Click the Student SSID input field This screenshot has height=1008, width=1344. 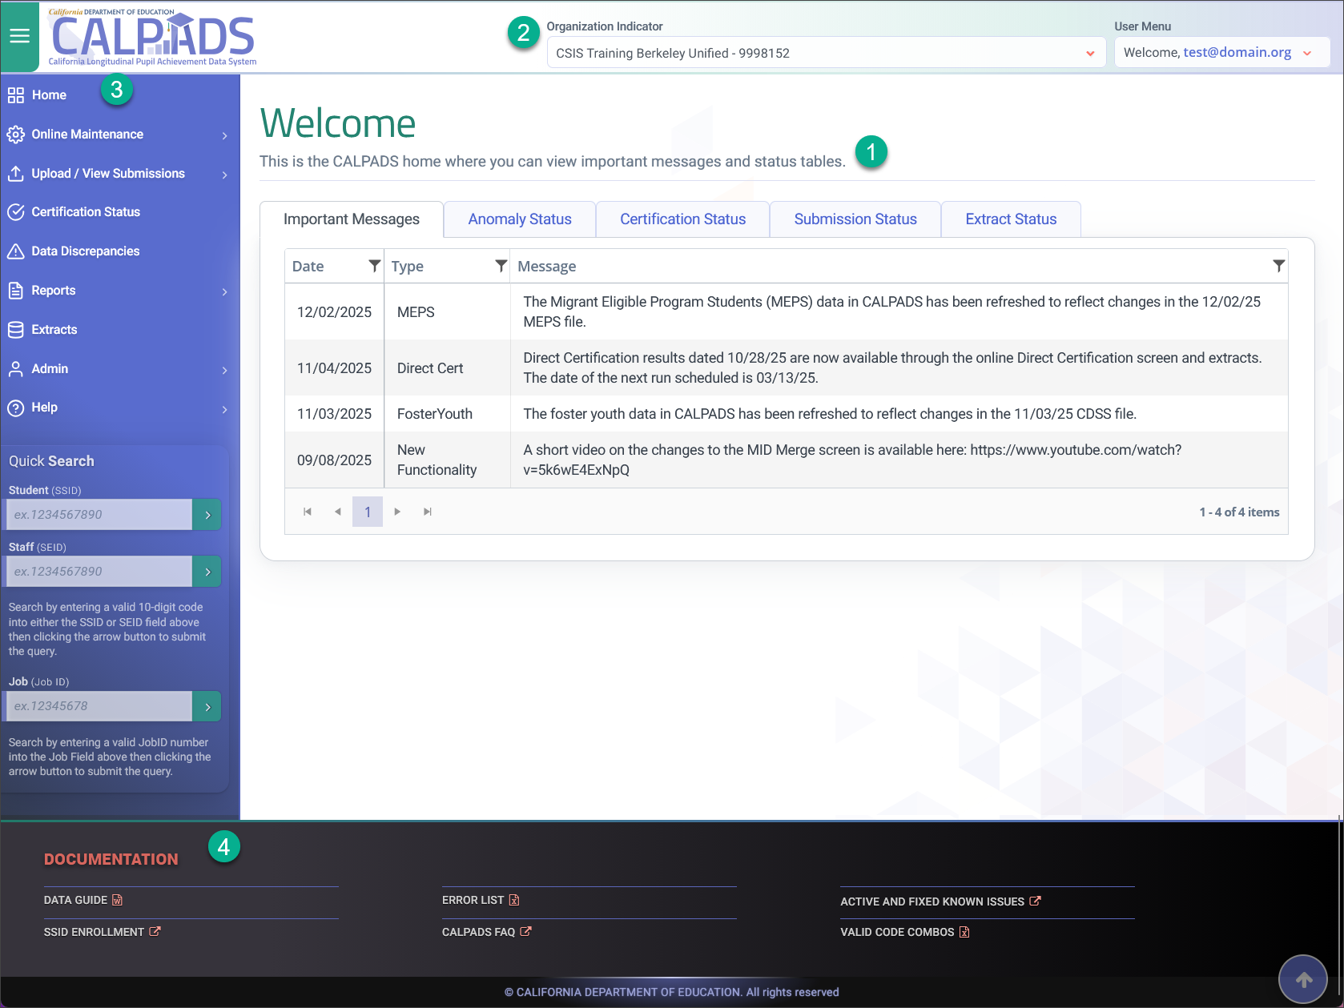(x=99, y=515)
